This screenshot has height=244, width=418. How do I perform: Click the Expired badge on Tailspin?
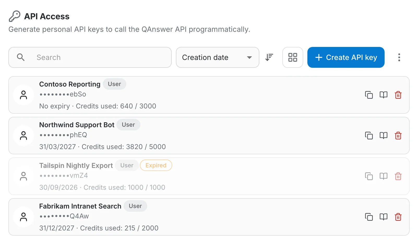[x=156, y=165]
